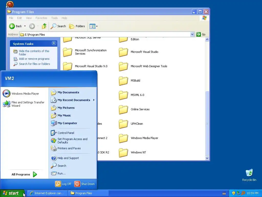Screen dimensions: 262x197
Task: Open My Music in Start menu
Action: coord(61,115)
